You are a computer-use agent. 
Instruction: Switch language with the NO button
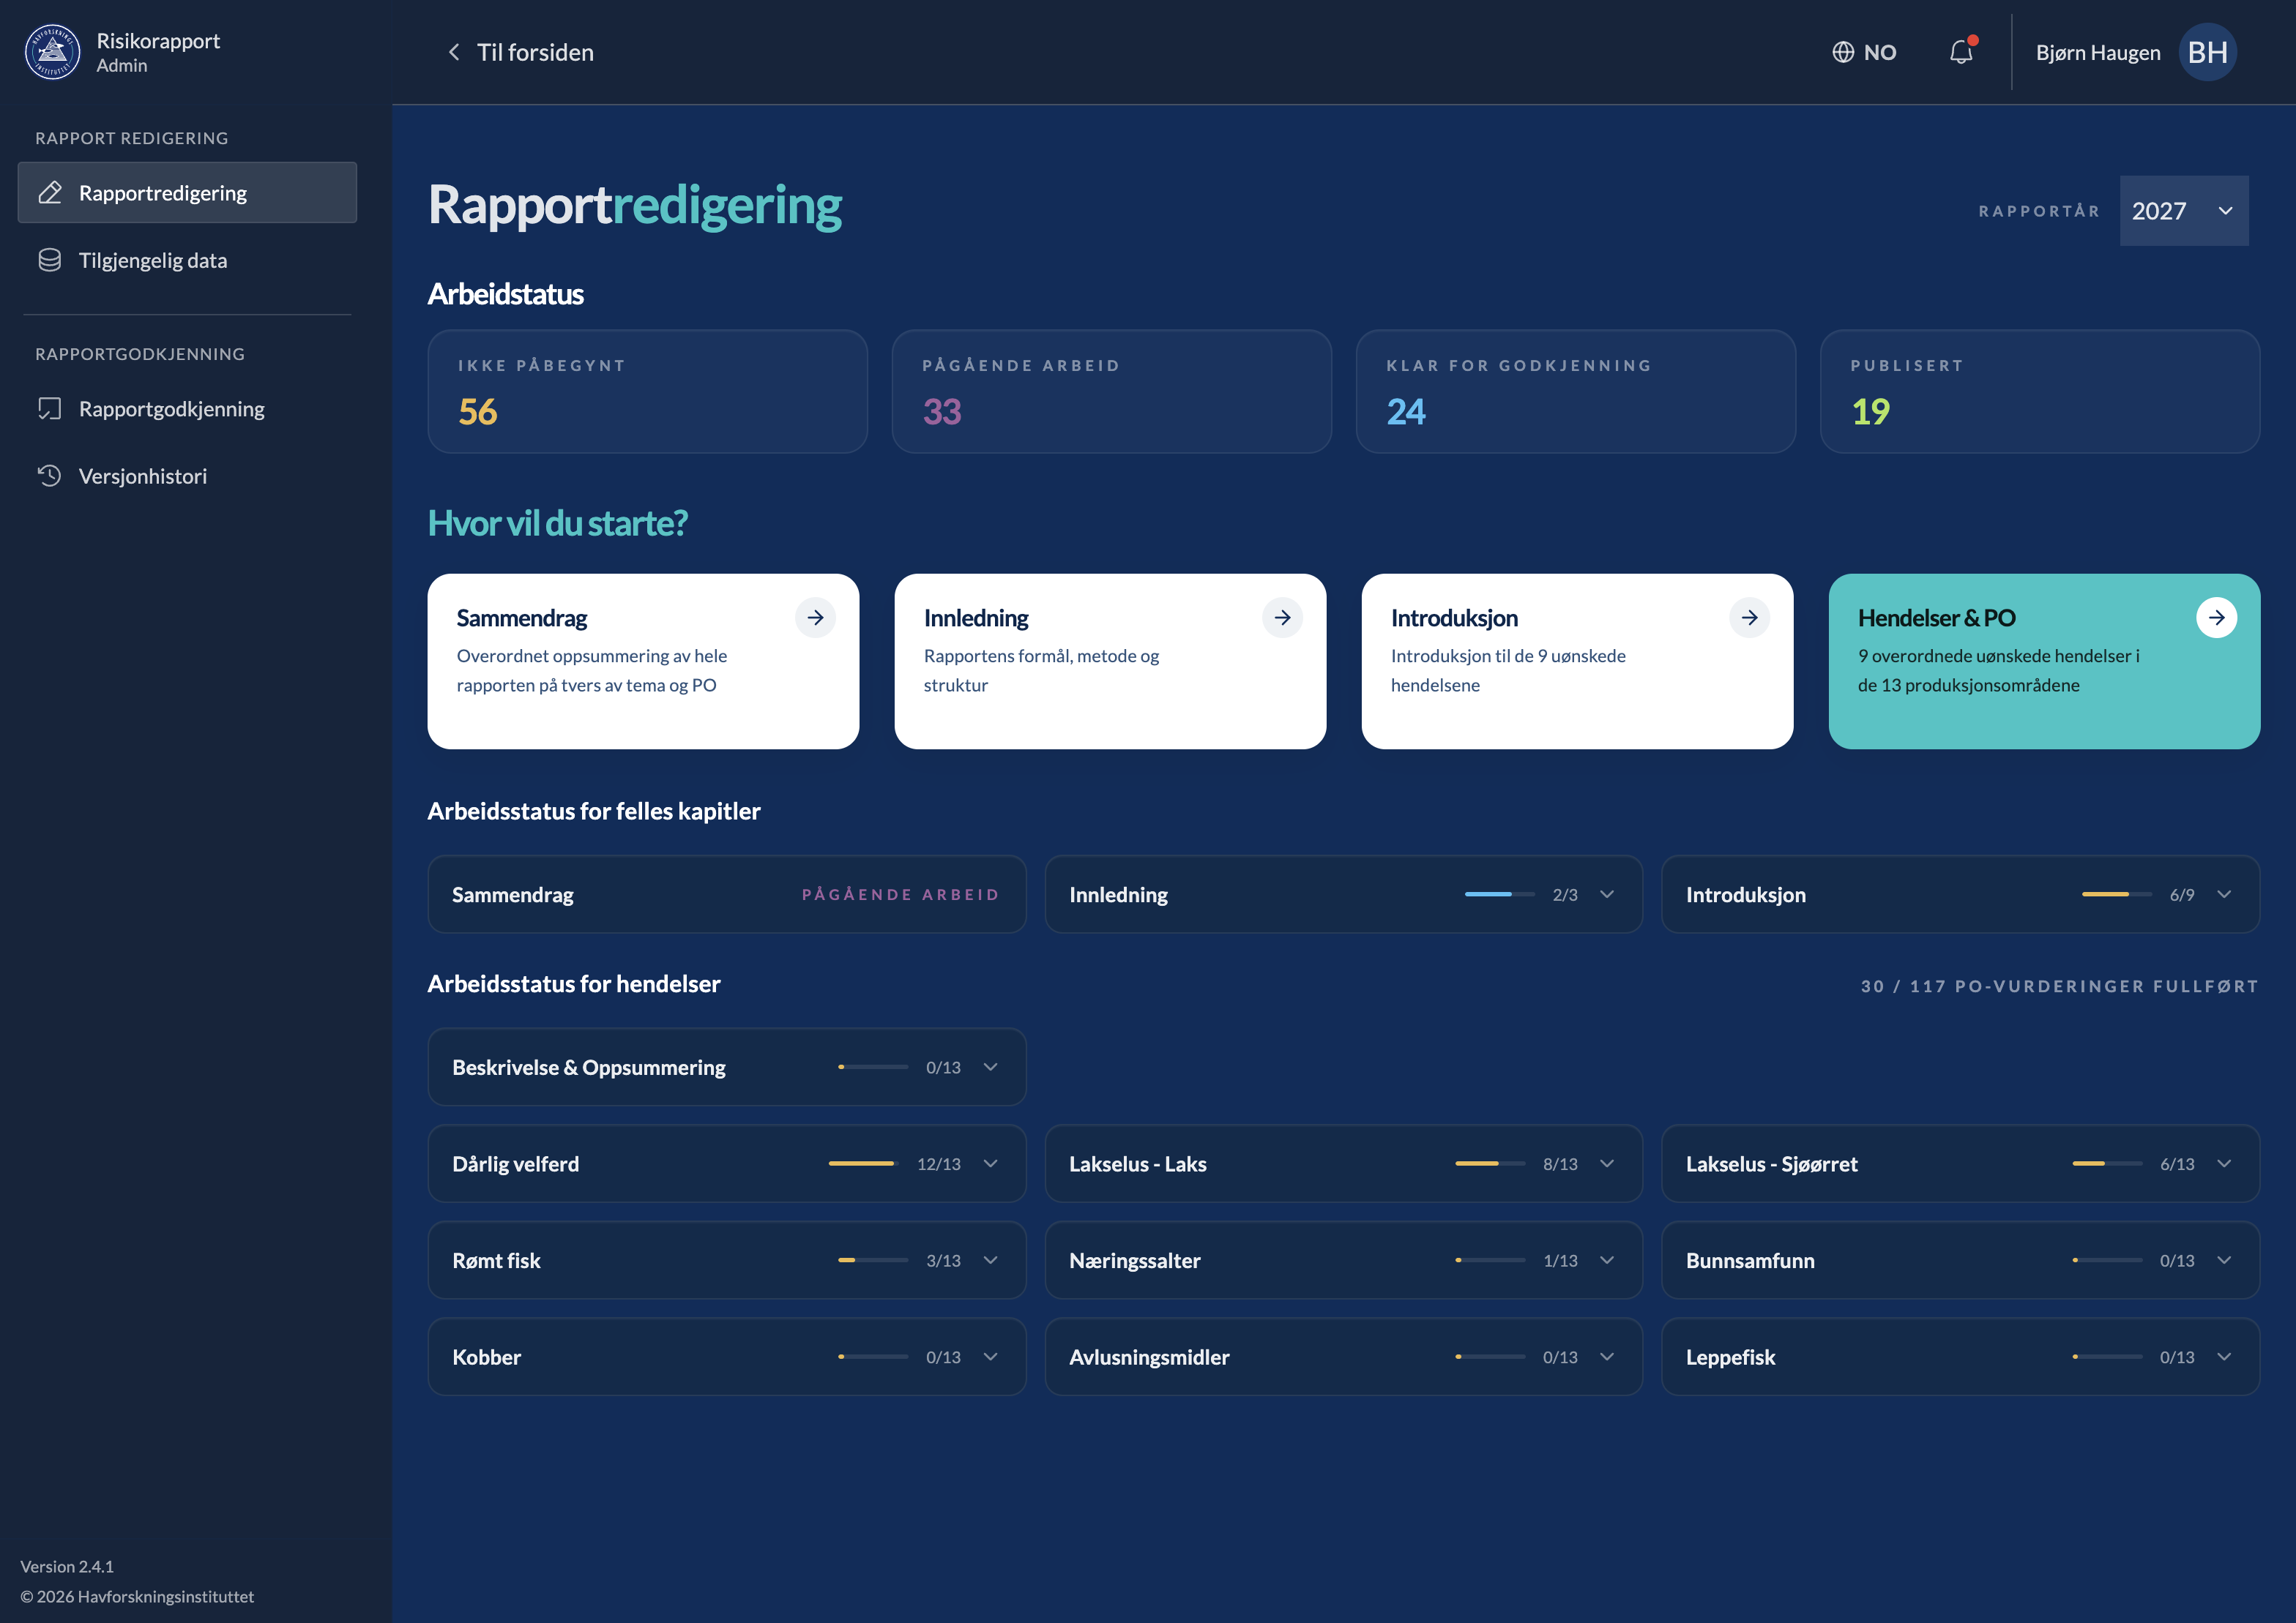click(1864, 52)
